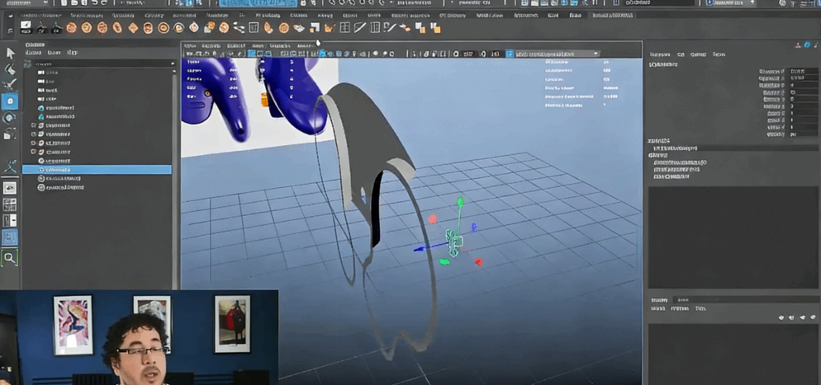Toggle the blue view transform button by dropdown
Viewport: 821px width, 385px height.
coord(510,54)
